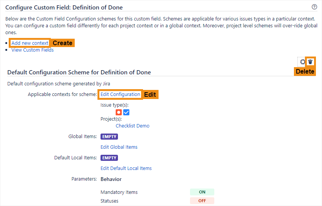Click the orange Create annotation label
322x206 pixels.
click(63, 43)
